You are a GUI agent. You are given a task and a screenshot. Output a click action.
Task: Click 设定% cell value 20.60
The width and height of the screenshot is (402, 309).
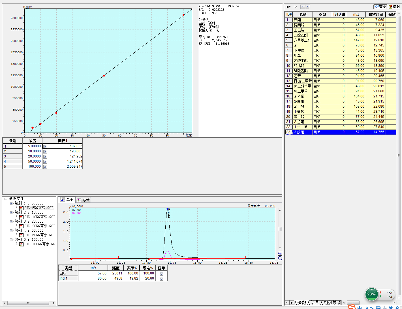pos(147,278)
